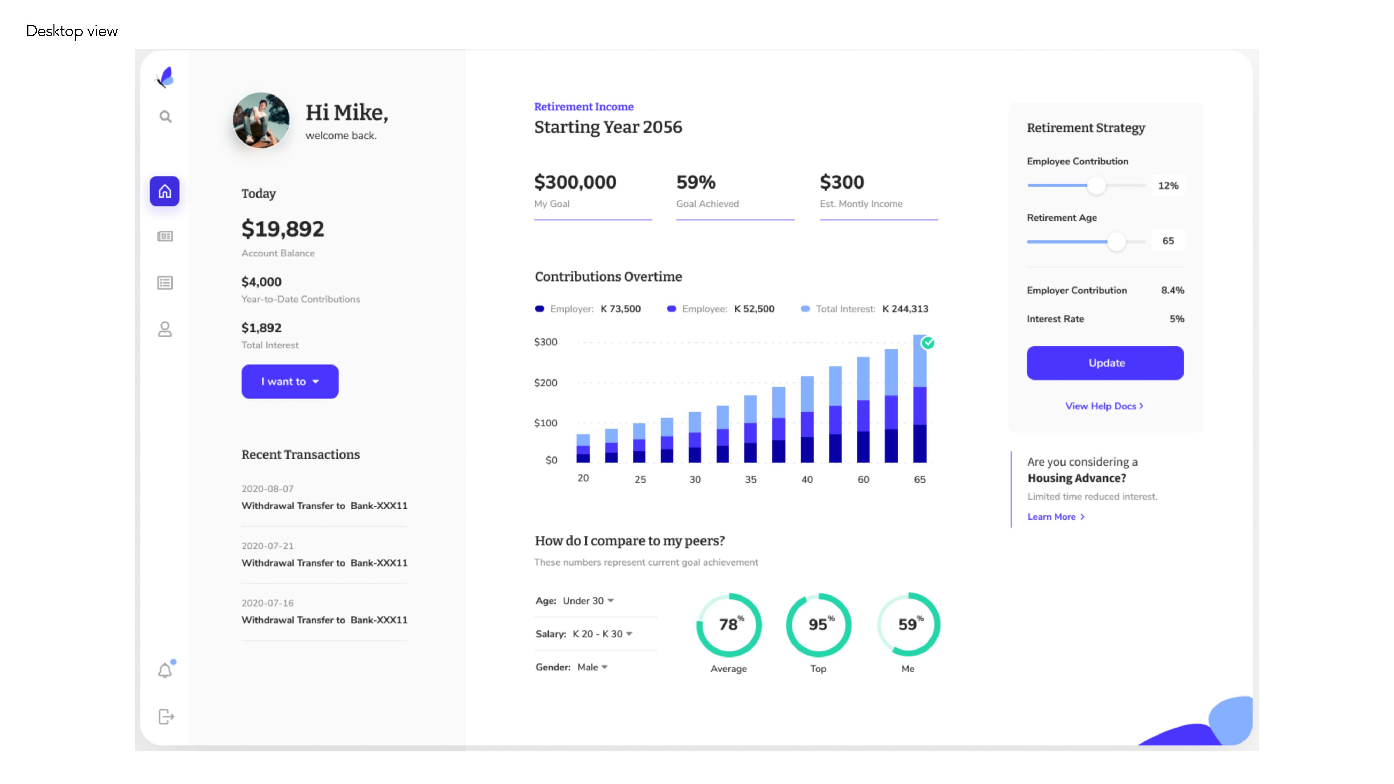Click Mike's profile avatar photo
This screenshot has height=784, width=1394.
point(261,120)
